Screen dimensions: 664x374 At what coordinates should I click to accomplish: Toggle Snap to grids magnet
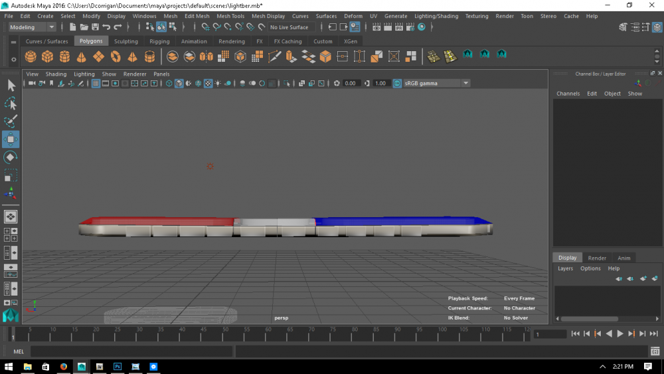coord(205,27)
